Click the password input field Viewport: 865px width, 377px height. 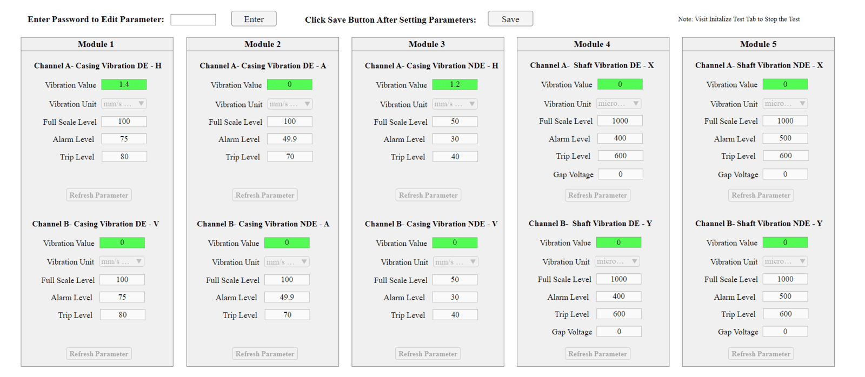click(x=193, y=20)
